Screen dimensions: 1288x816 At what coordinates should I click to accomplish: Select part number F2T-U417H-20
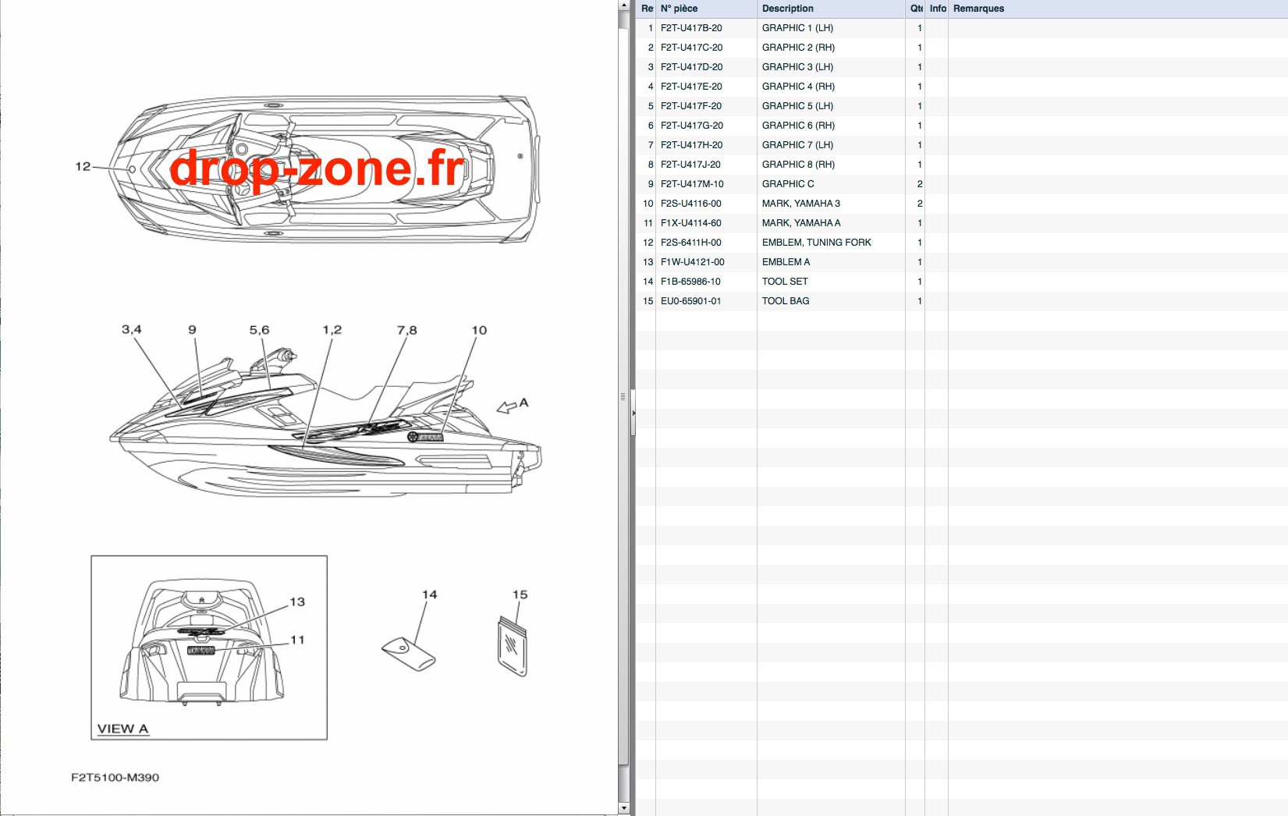(x=691, y=145)
